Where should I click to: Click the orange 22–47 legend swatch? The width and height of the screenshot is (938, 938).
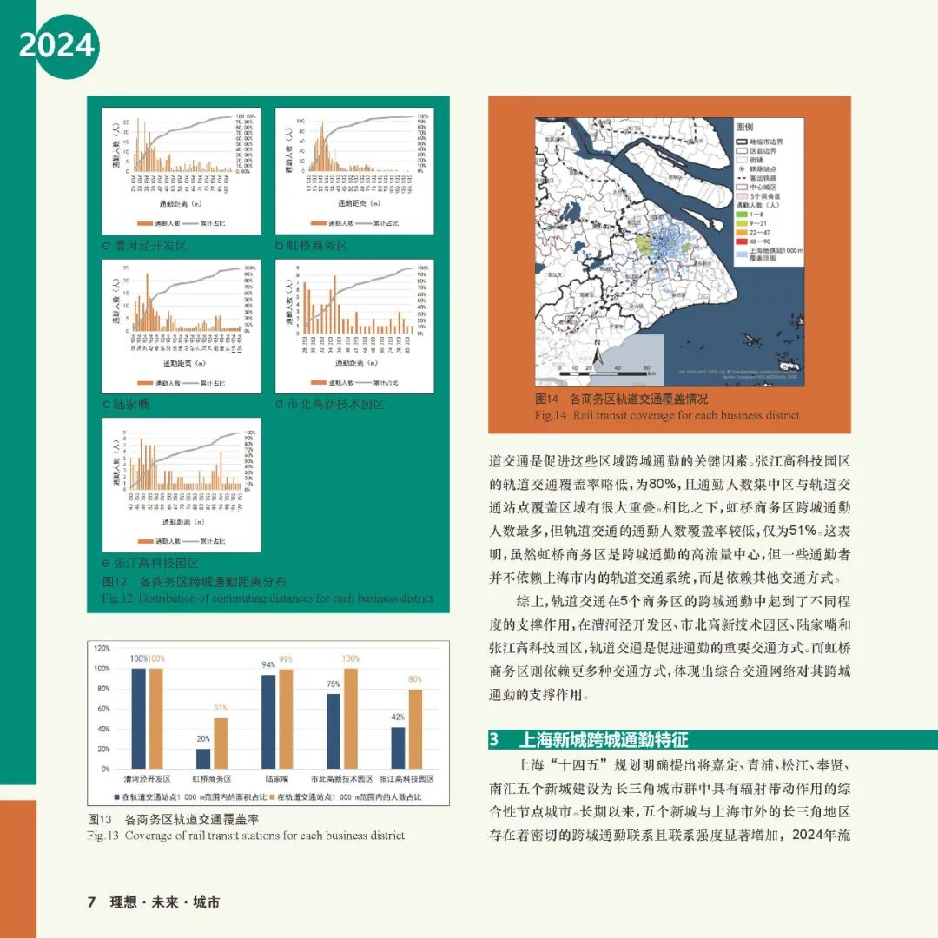coord(742,232)
